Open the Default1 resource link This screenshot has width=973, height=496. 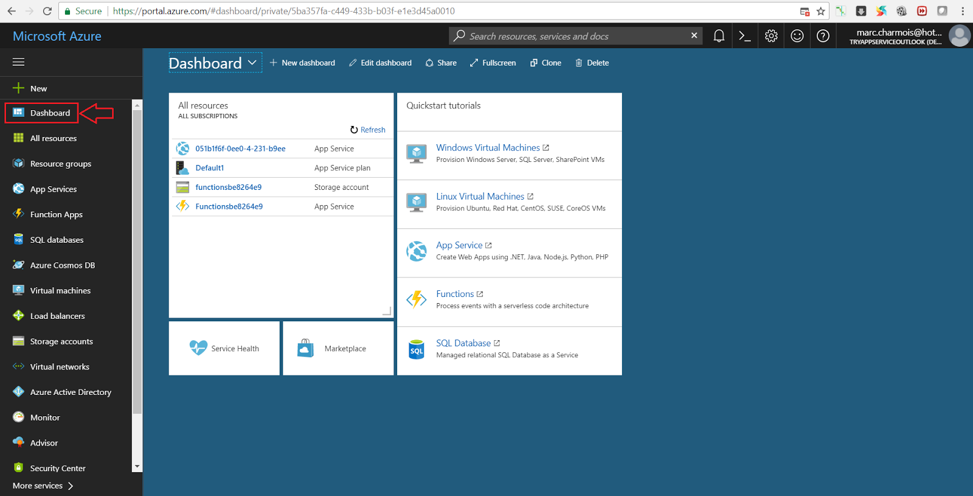pos(210,168)
